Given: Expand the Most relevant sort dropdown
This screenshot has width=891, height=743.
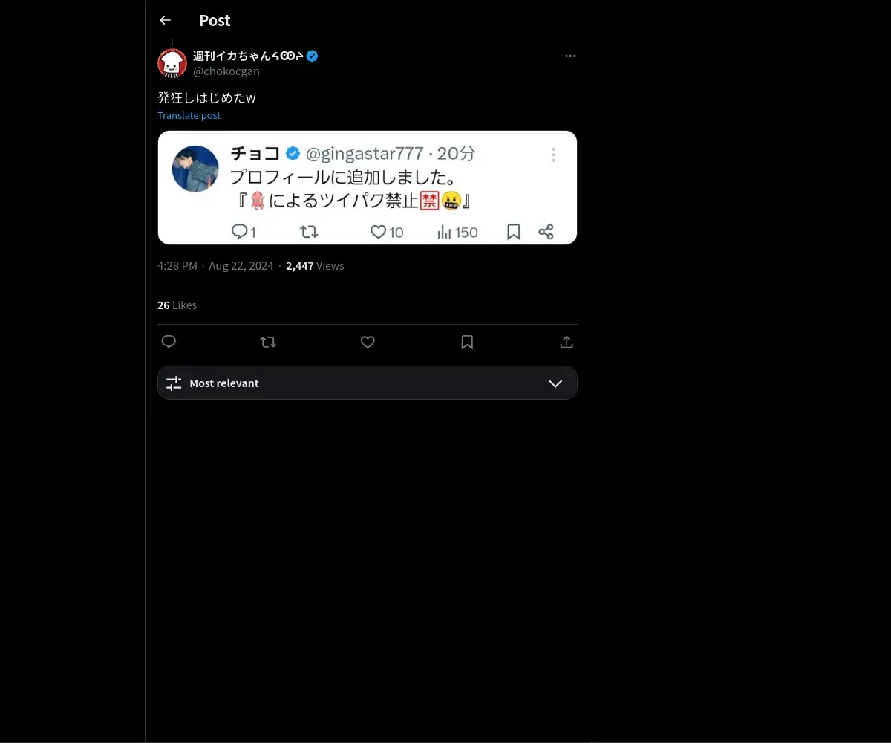Looking at the screenshot, I should click(x=367, y=383).
